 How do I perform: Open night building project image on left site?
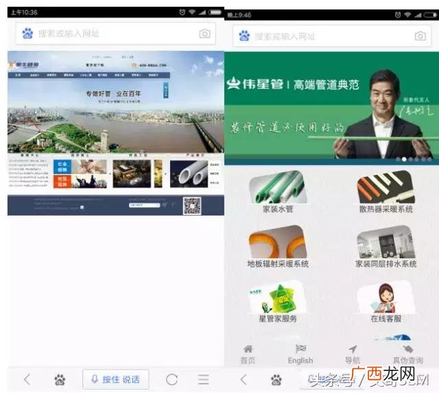tap(132, 174)
